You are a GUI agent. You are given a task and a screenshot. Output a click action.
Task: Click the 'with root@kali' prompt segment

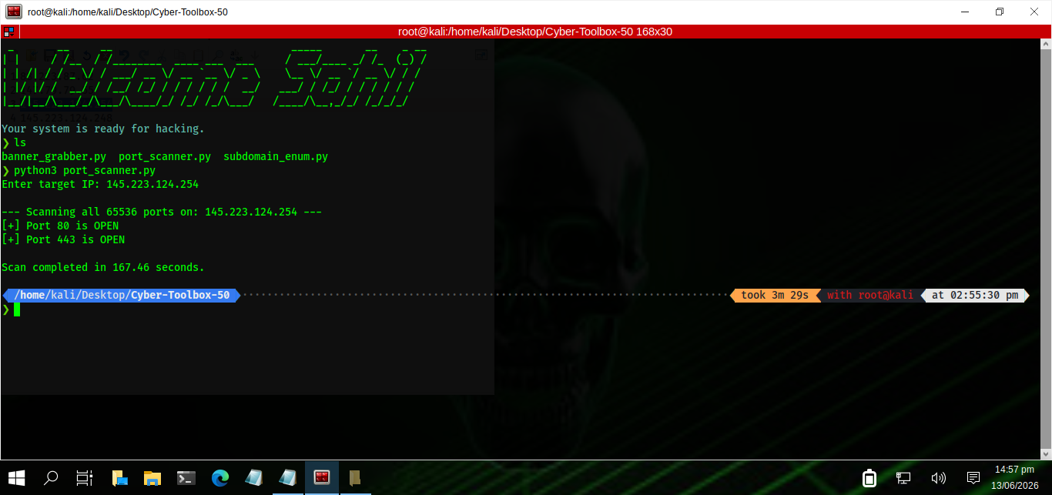click(870, 295)
